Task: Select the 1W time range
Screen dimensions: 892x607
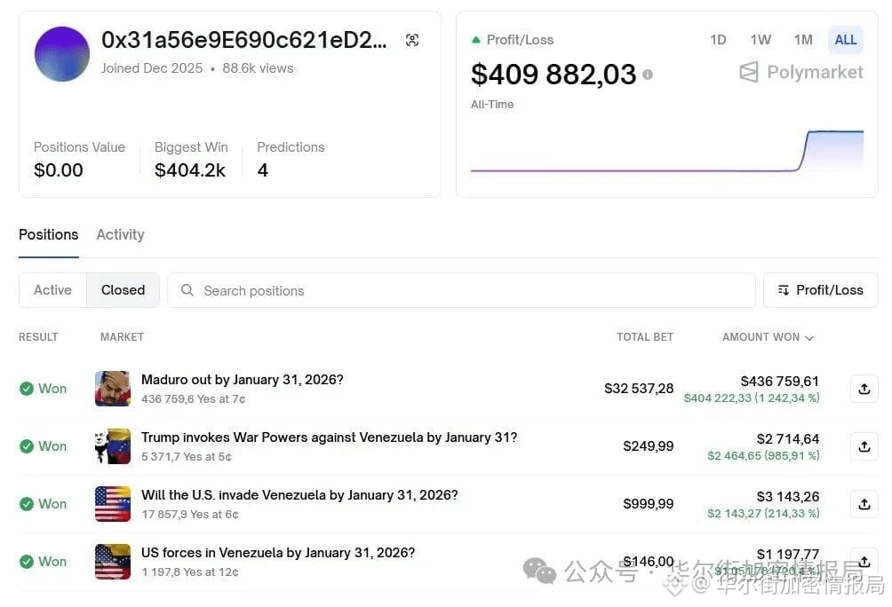Action: coord(761,40)
